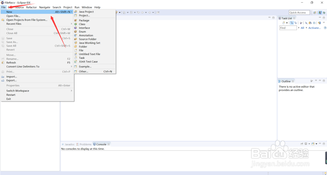The height and width of the screenshot is (175, 327).
Task: Expand the Switch Workspace submenu
Action: point(37,91)
